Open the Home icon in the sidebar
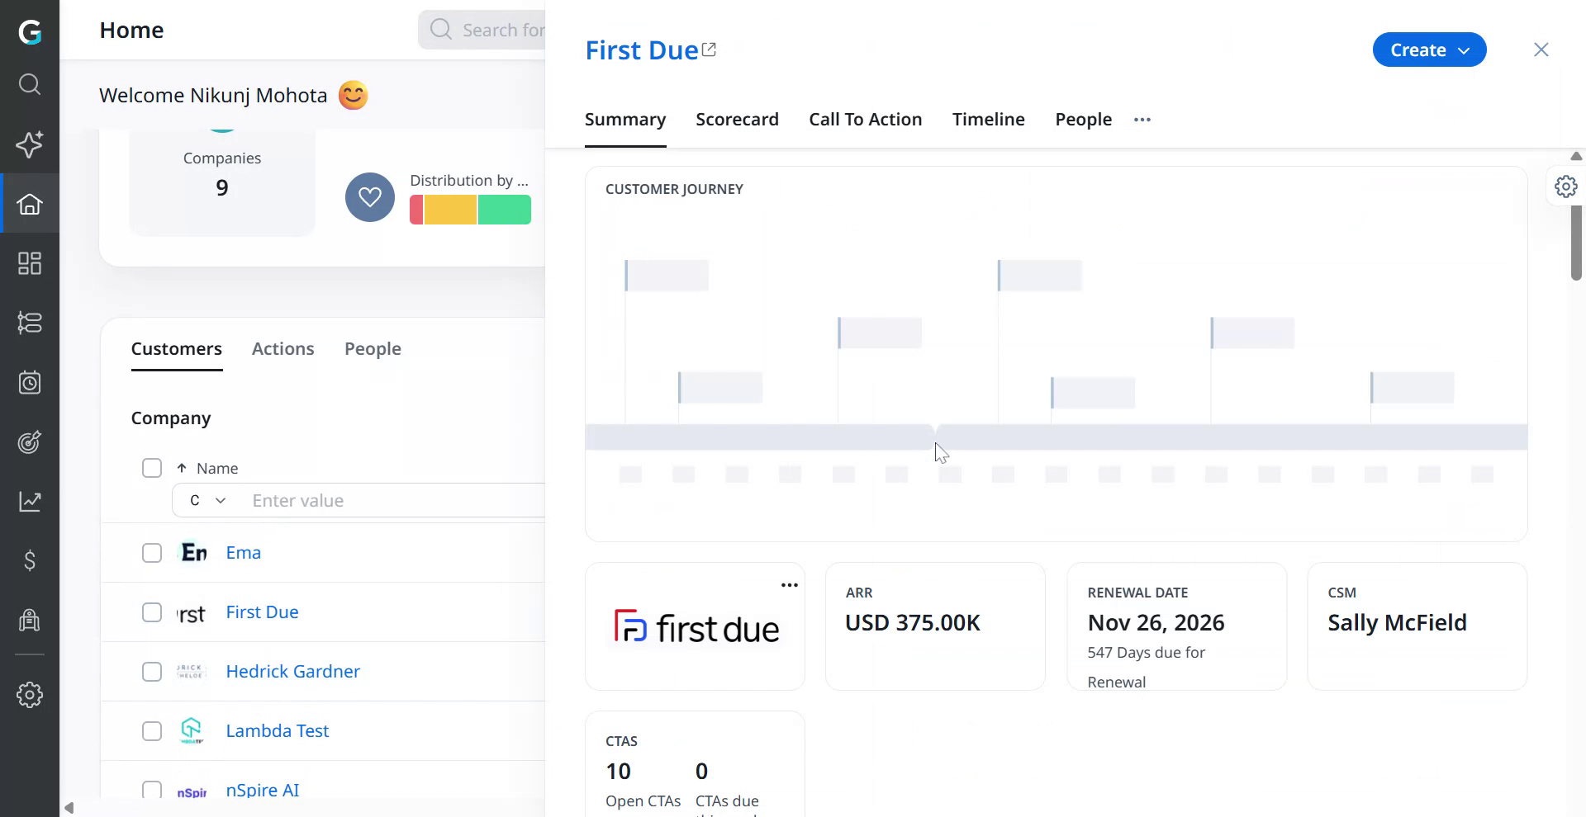The height and width of the screenshot is (817, 1586). point(31,204)
